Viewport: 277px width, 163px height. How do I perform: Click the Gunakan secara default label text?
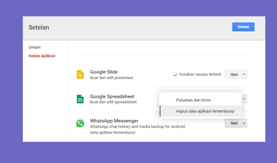[200, 74]
